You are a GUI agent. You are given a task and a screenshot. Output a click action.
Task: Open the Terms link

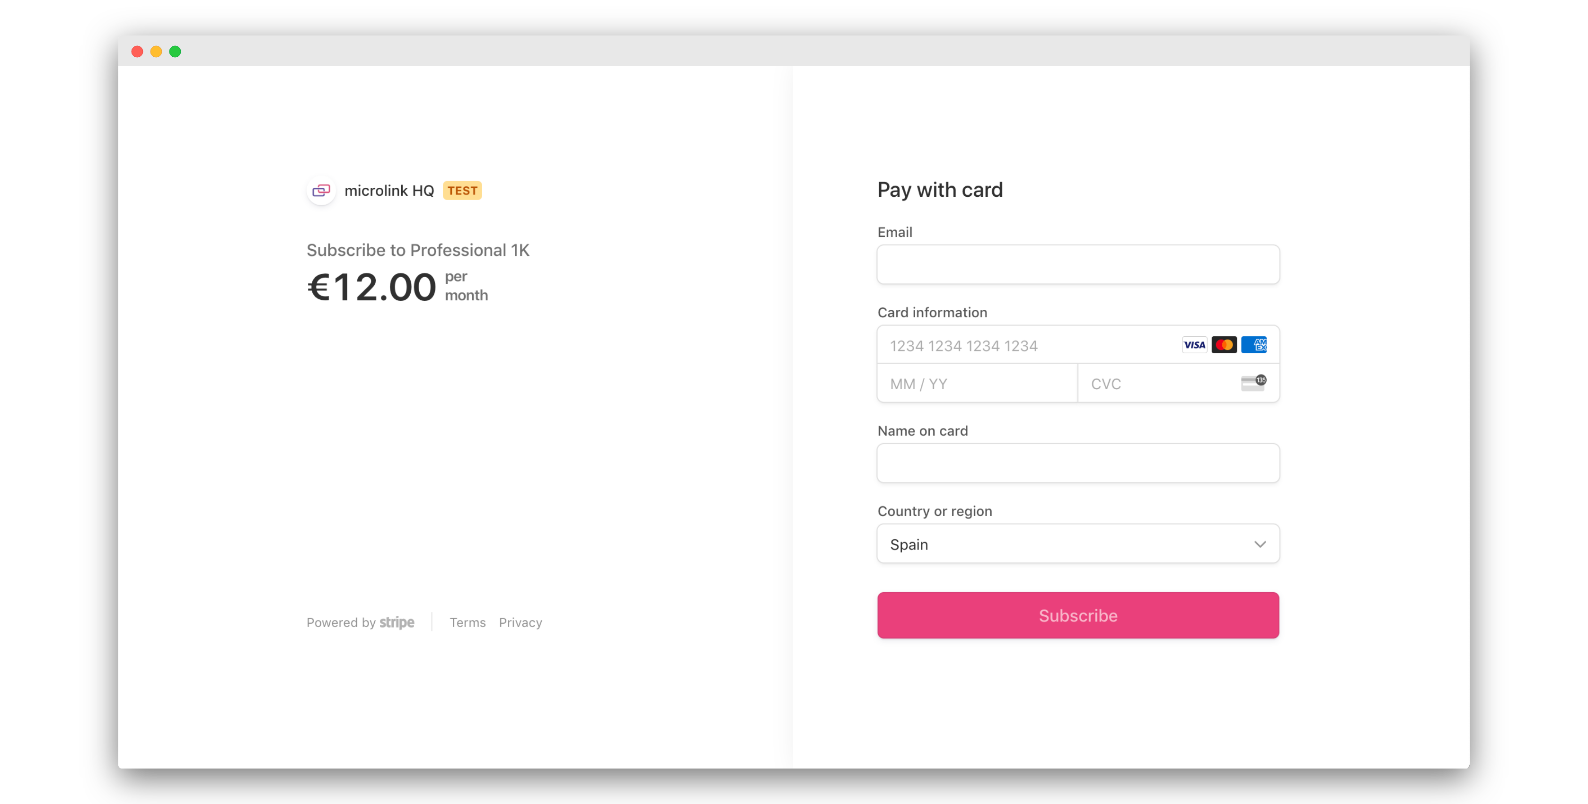point(468,622)
